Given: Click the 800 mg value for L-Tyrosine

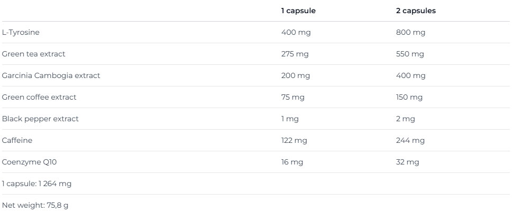Looking at the screenshot, I should [x=410, y=32].
